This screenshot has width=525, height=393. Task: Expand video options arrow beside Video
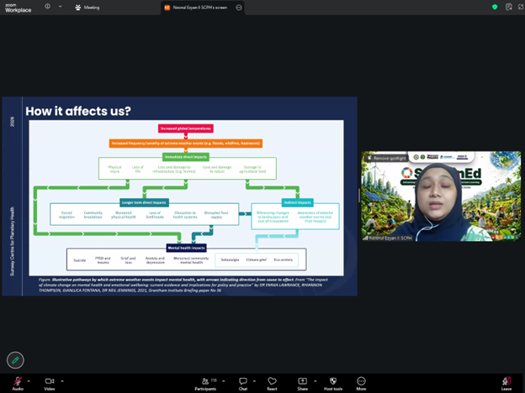pyautogui.click(x=62, y=380)
